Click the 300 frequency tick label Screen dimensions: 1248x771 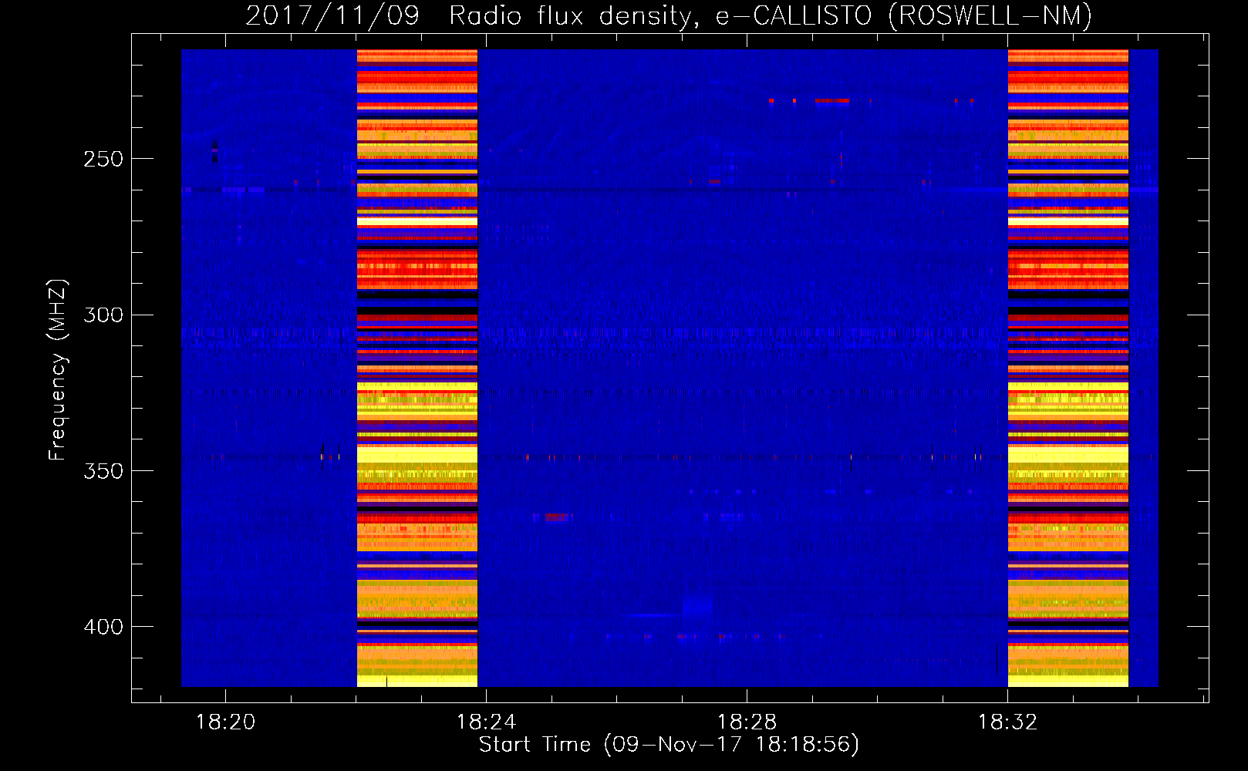(x=103, y=315)
